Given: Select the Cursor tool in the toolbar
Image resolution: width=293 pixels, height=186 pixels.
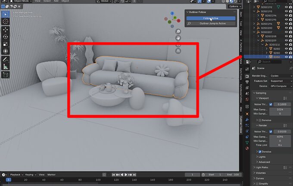Looking at the screenshot, I should click(6, 21).
